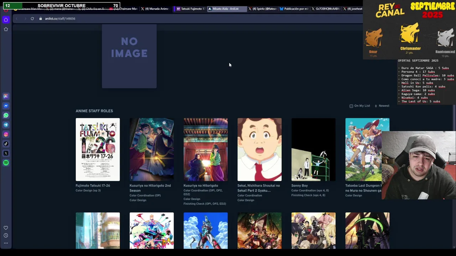Open the three-dot sidebar setup menu
The width and height of the screenshot is (456, 256).
6,243
